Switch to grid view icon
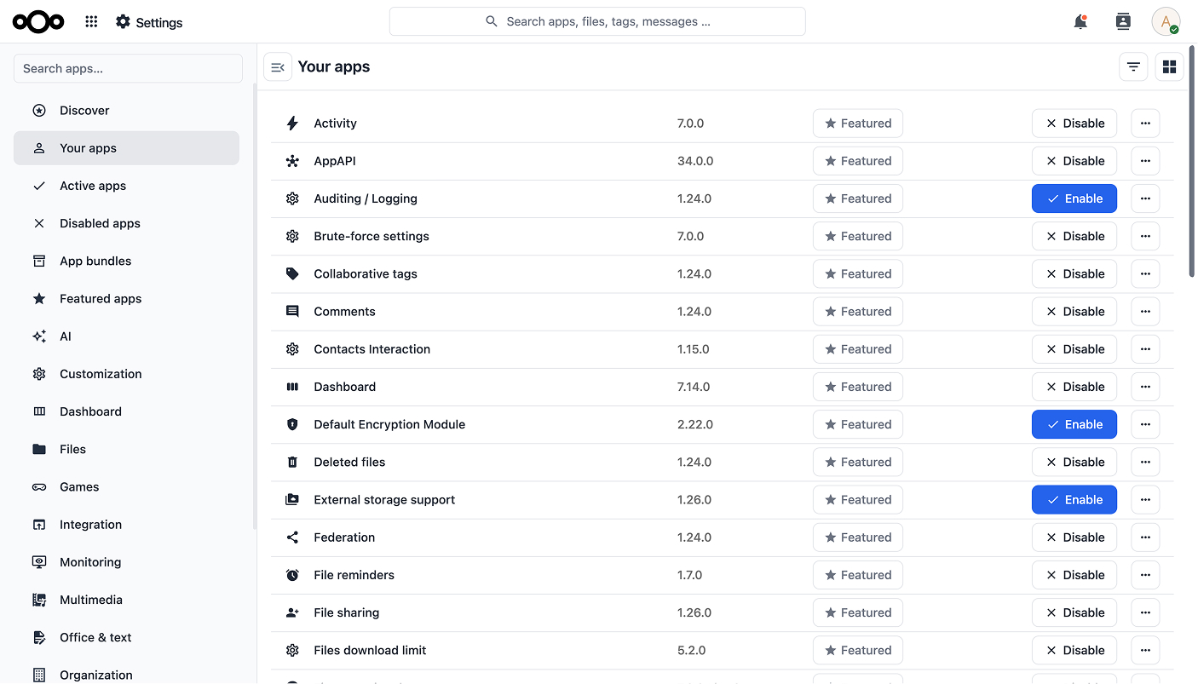The height and width of the screenshot is (684, 1198). (1169, 67)
